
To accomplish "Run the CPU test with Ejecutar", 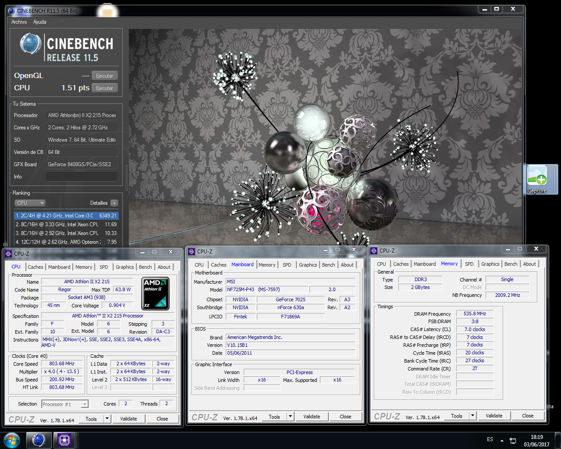I will [x=104, y=88].
